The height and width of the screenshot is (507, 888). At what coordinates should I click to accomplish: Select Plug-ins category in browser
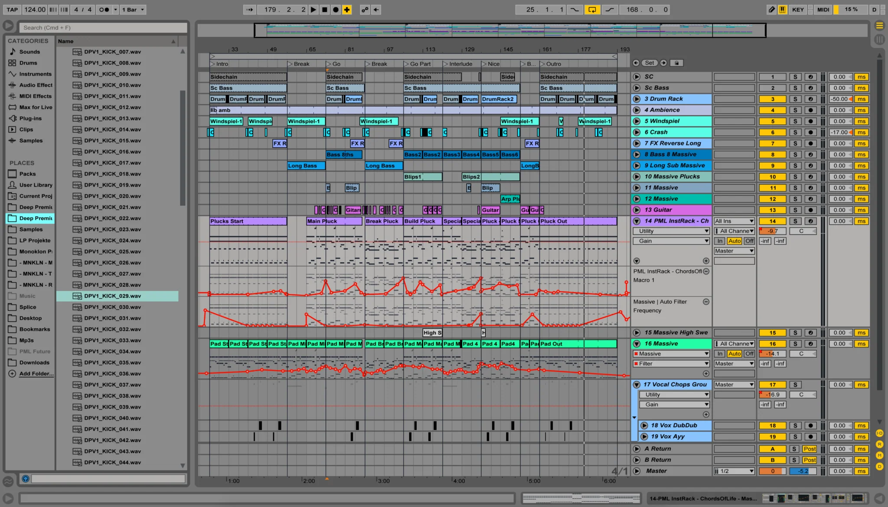pyautogui.click(x=30, y=118)
